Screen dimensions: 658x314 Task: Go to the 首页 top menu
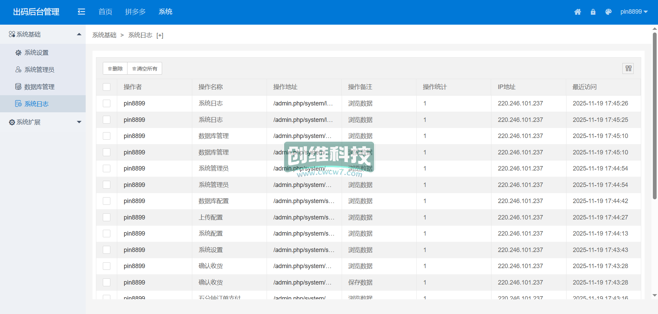[105, 12]
